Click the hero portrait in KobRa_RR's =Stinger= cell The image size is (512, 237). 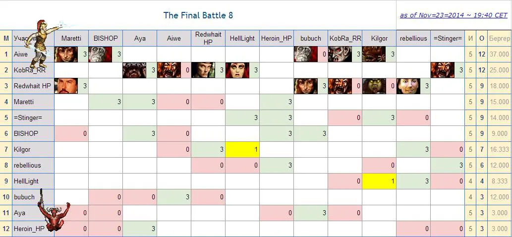443,70
